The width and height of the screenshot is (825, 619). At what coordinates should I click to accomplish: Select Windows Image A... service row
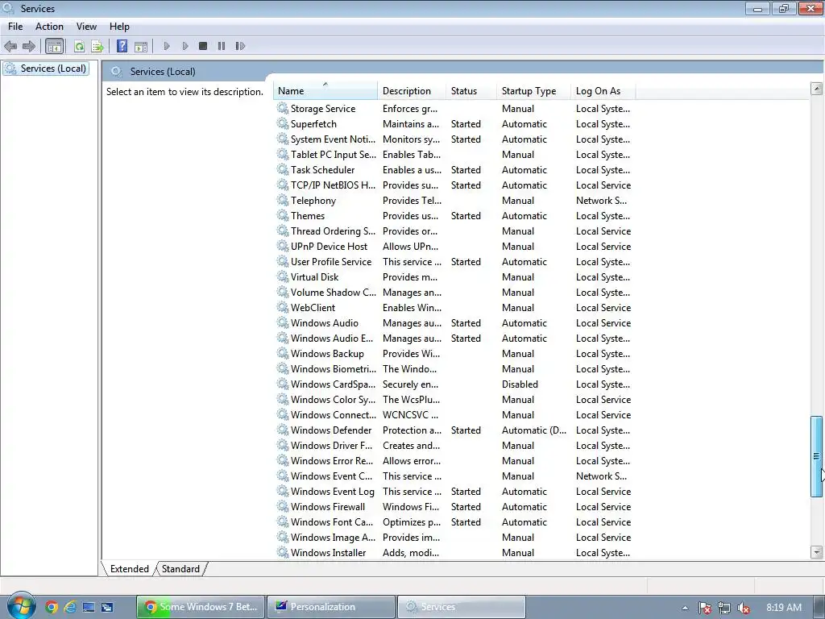pyautogui.click(x=454, y=538)
